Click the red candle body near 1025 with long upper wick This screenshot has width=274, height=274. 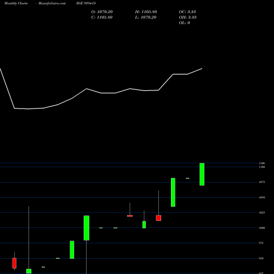click(x=158, y=218)
